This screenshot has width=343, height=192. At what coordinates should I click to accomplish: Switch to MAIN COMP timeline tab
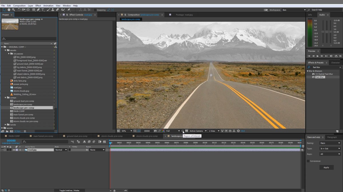pyautogui.click(x=14, y=136)
